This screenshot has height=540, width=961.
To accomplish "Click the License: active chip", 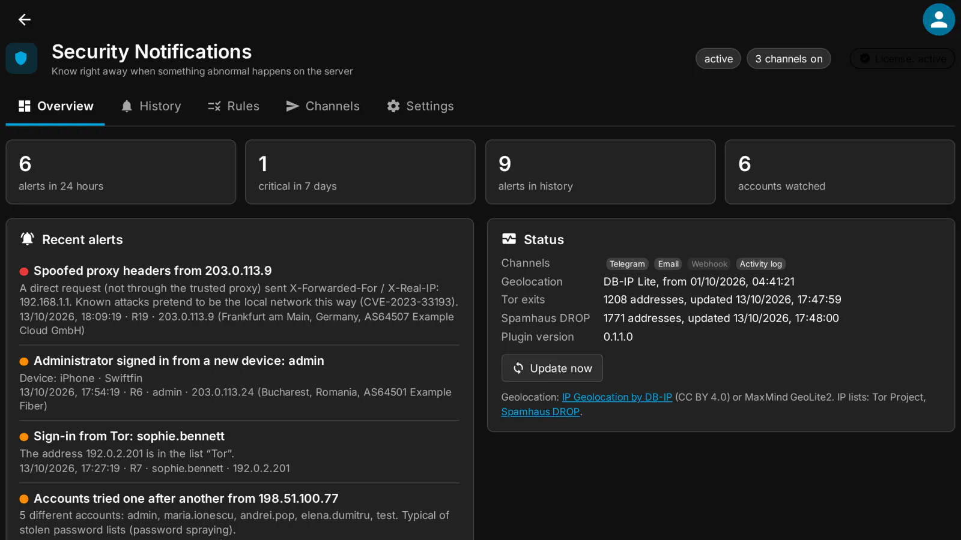I will (x=902, y=59).
